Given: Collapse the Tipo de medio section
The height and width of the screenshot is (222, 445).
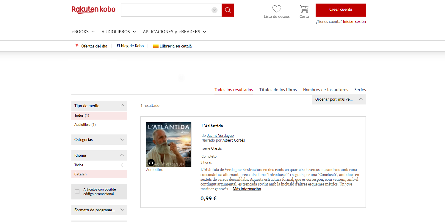Looking at the screenshot, I should pos(122,105).
